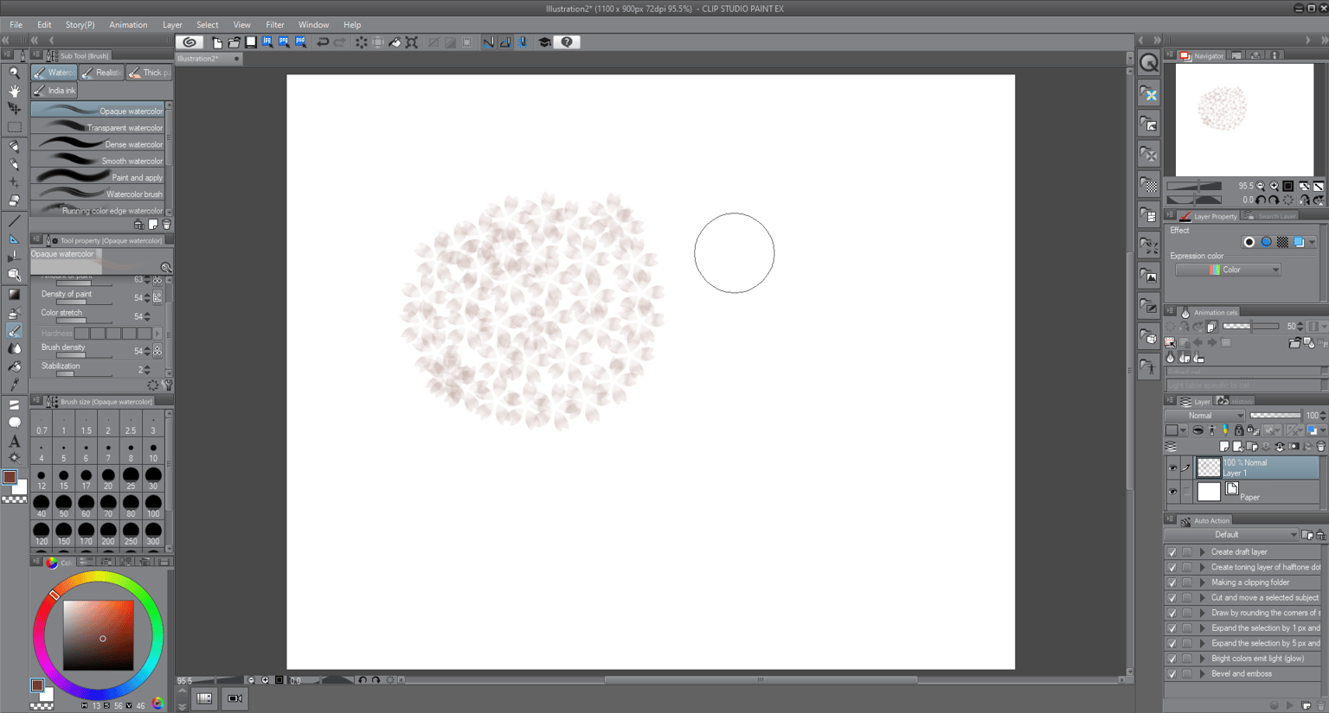Click the main drawing color swatch
The height and width of the screenshot is (713, 1329).
(x=10, y=477)
